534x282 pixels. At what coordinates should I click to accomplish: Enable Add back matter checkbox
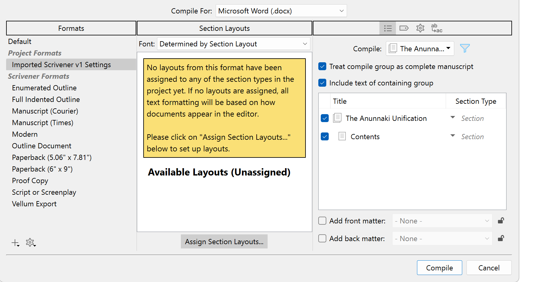pyautogui.click(x=322, y=238)
